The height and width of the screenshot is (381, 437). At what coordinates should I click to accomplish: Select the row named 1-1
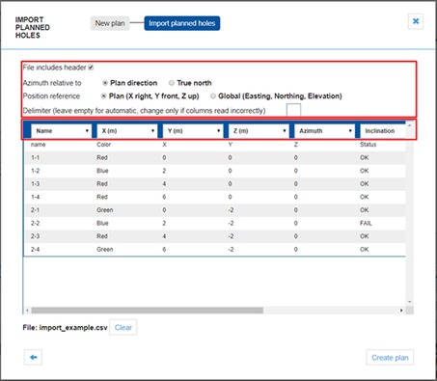[215, 157]
